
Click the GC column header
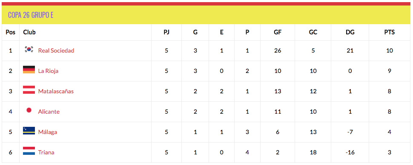pyautogui.click(x=313, y=32)
